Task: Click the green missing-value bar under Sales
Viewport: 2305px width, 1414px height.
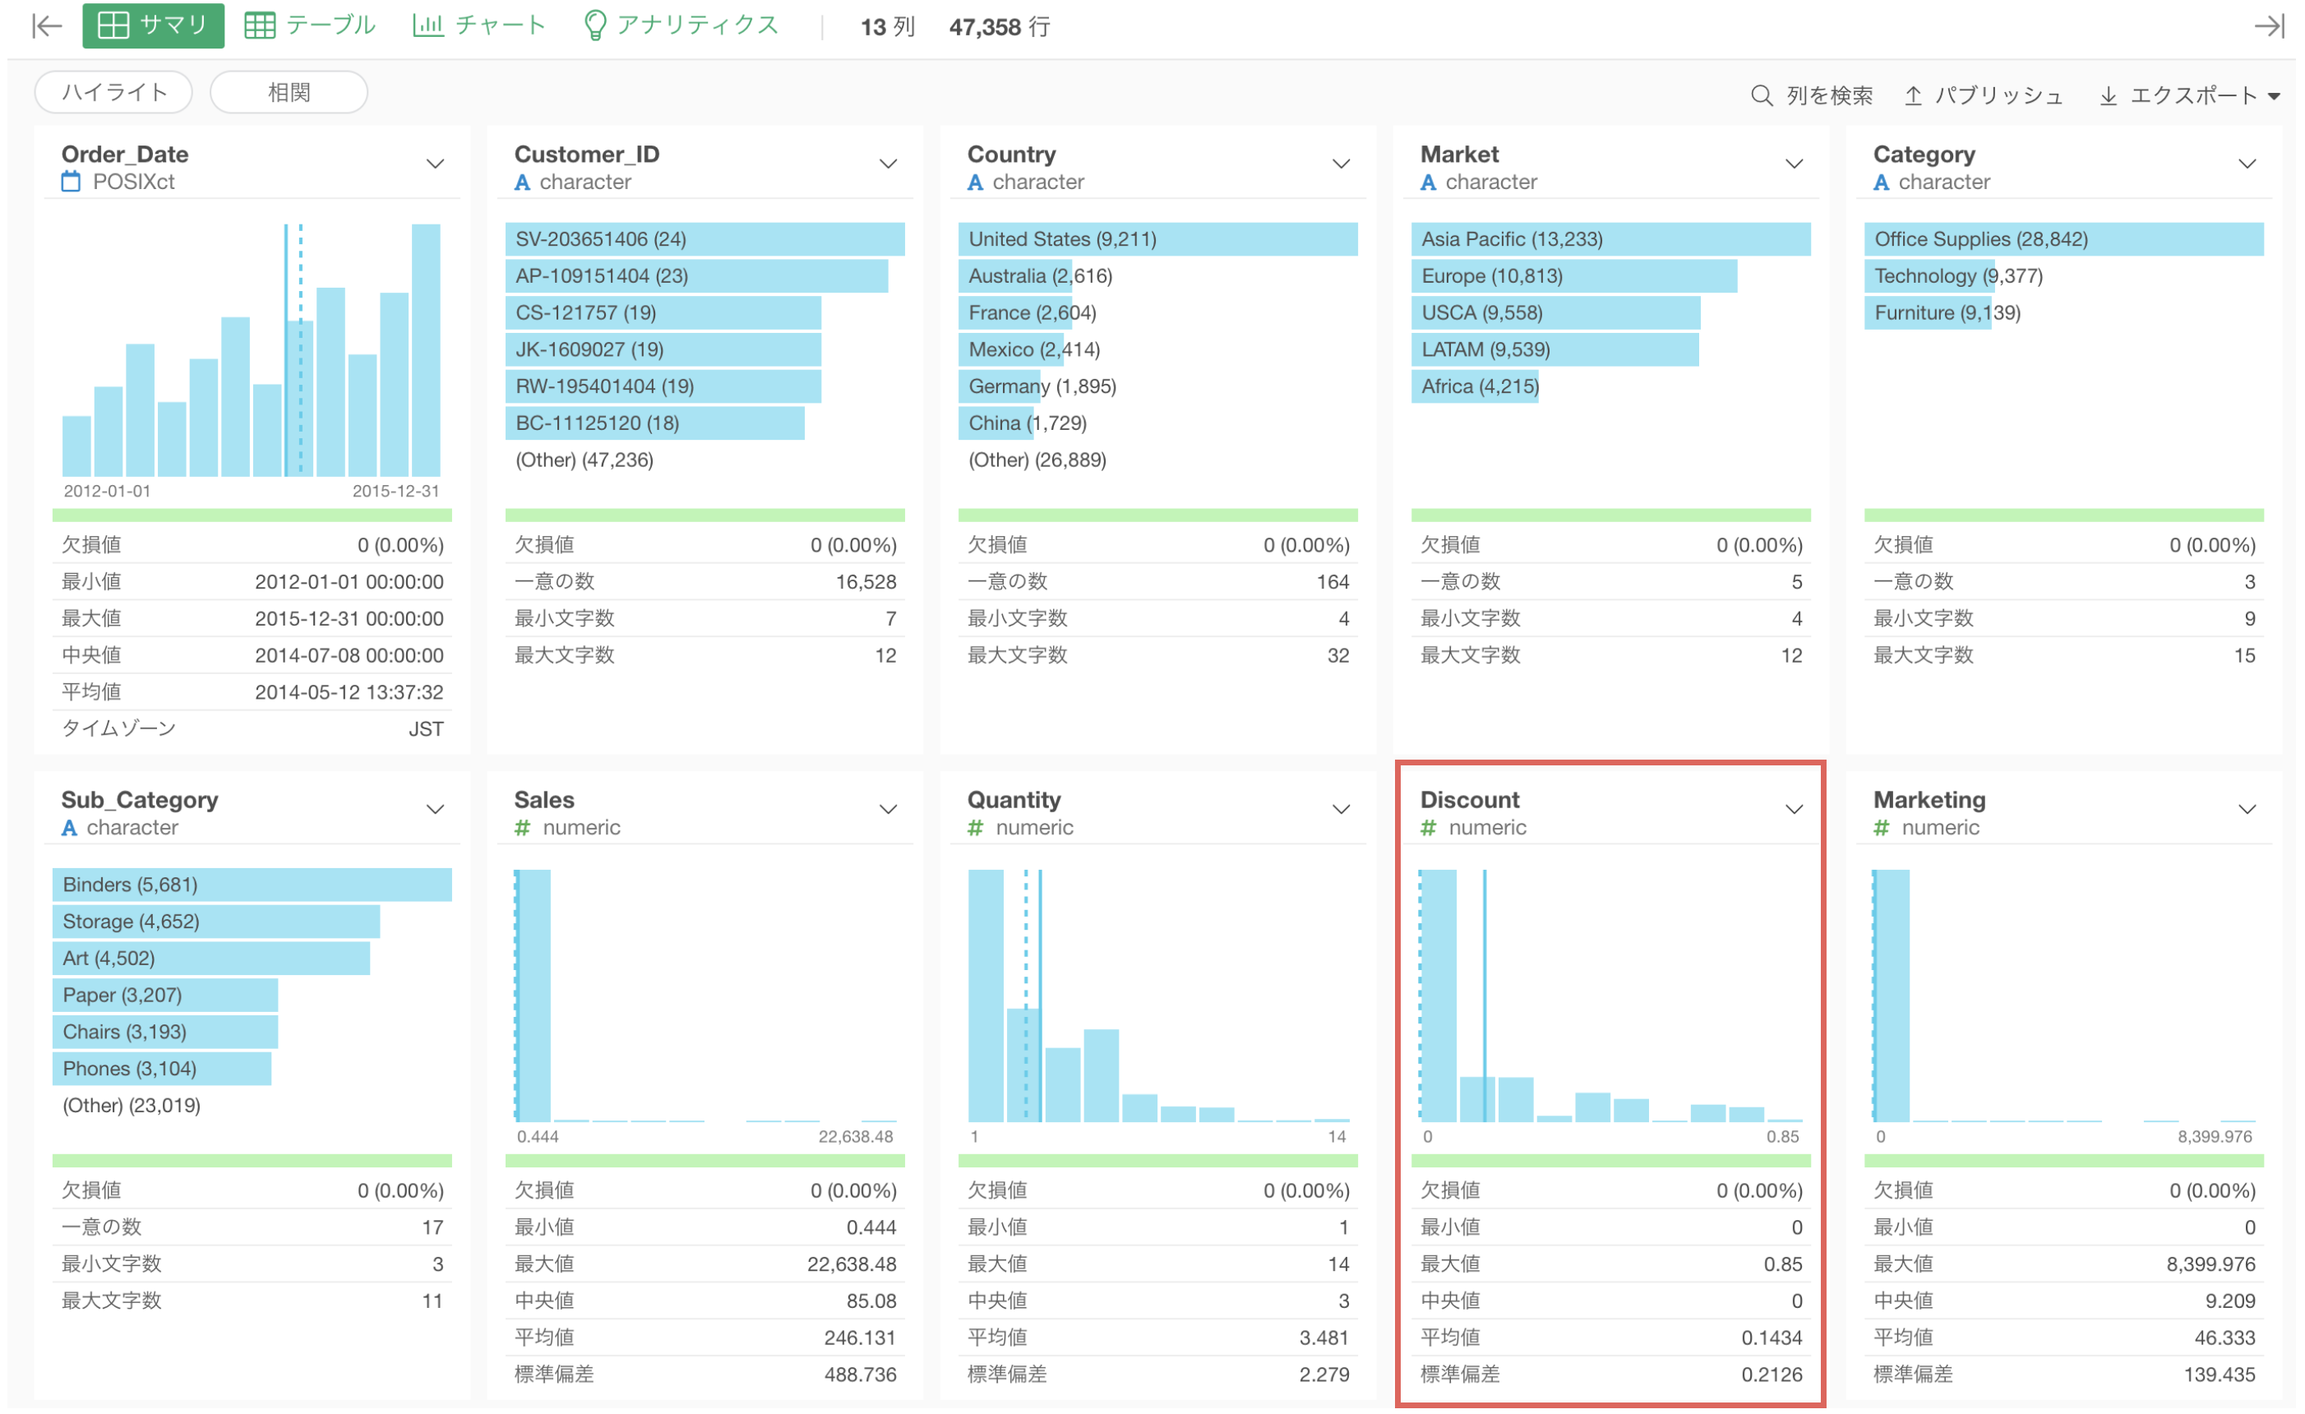Action: point(704,1161)
